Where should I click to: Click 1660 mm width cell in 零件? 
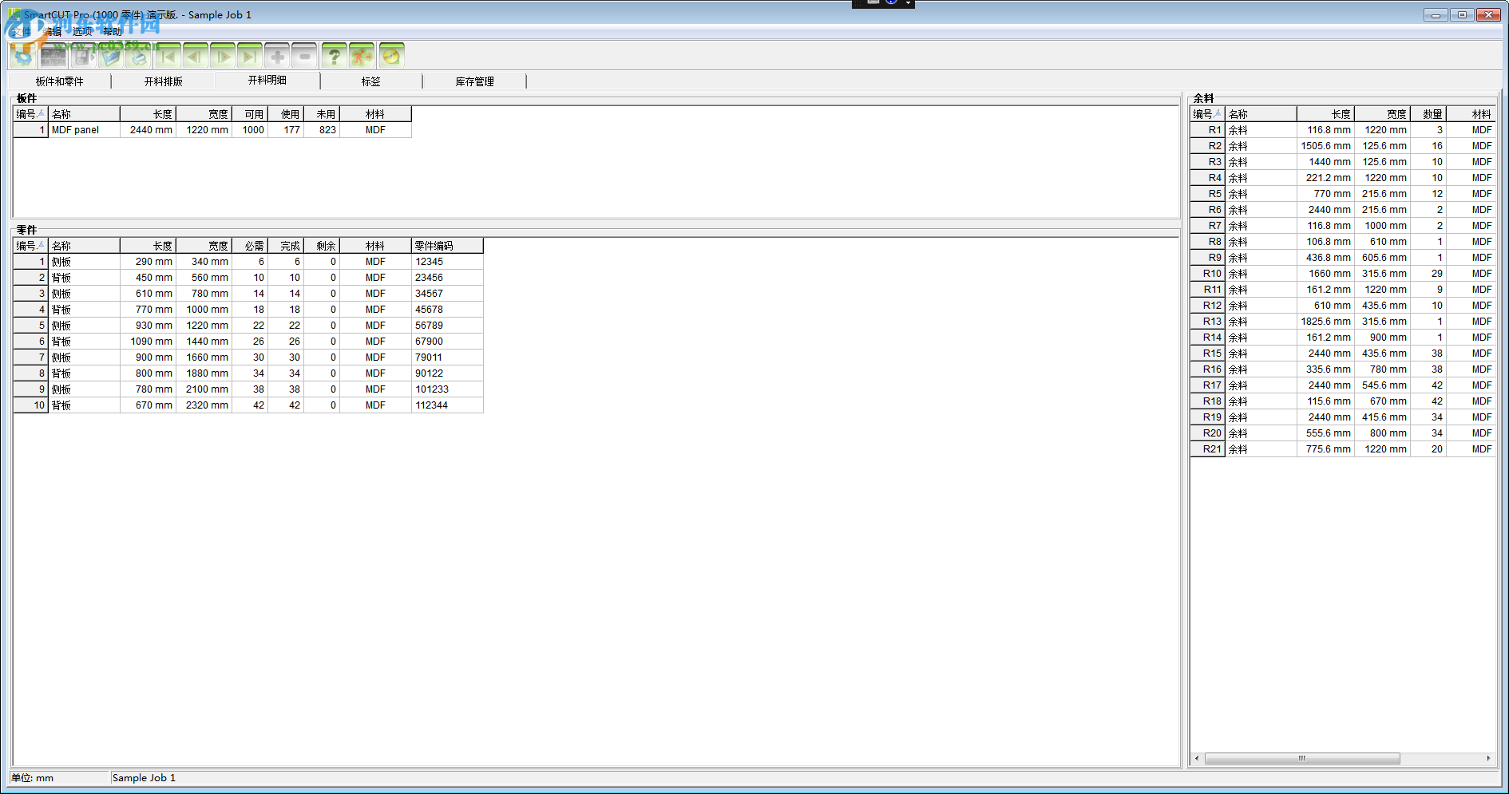204,357
